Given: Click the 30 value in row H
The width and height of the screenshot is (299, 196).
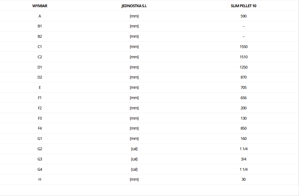Looking at the screenshot, I should pyautogui.click(x=243, y=179).
